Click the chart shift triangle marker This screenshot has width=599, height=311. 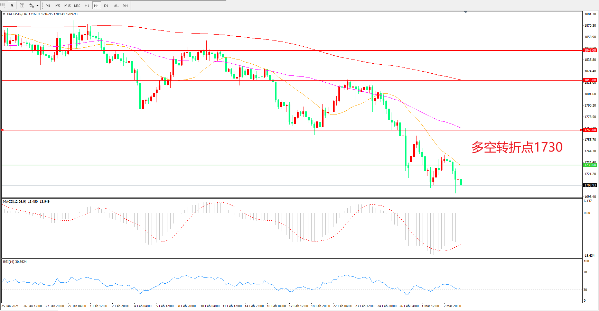tap(466, 12)
